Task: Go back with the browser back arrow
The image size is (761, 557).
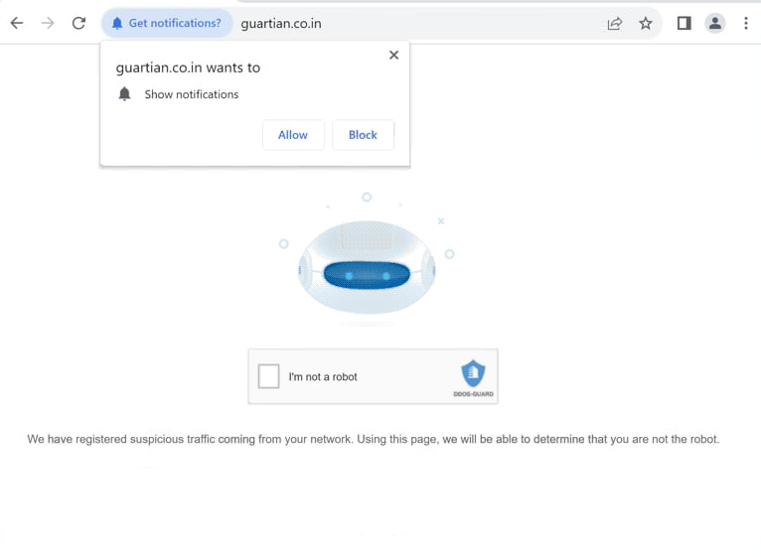Action: click(x=17, y=23)
